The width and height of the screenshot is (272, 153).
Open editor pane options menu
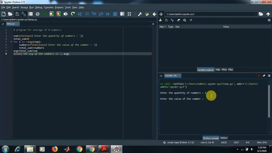153,24
